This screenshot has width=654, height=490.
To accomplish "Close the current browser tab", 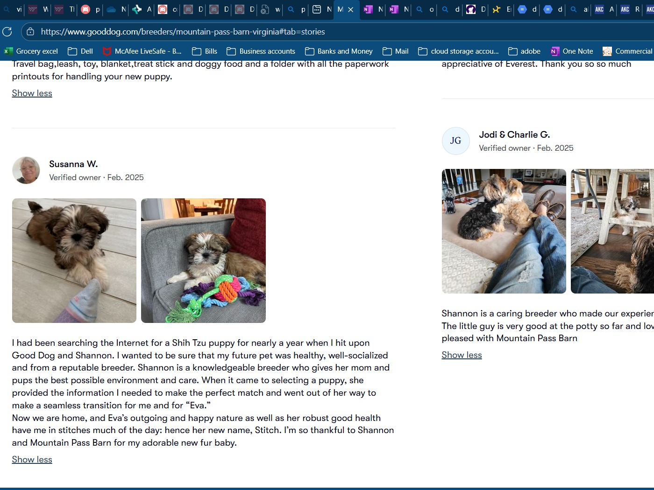I will [x=351, y=9].
